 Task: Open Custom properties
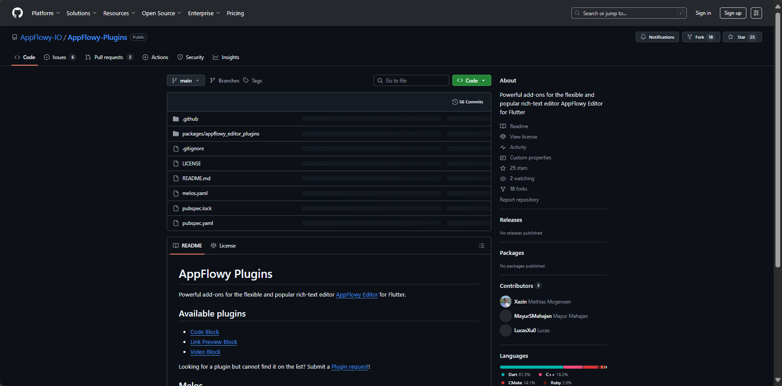(526, 158)
